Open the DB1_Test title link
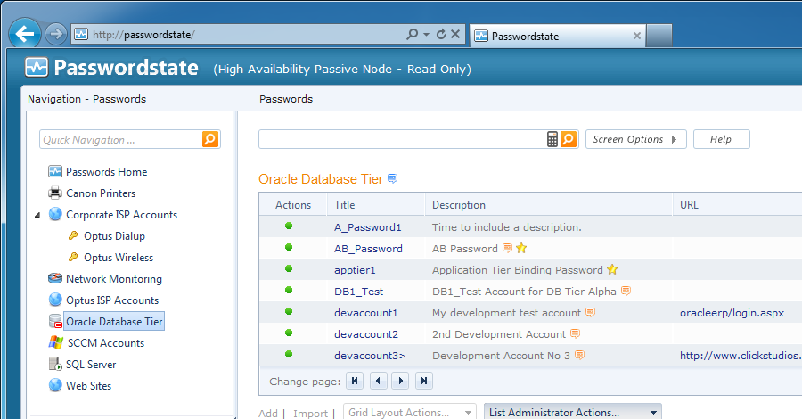This screenshot has width=802, height=419. click(358, 292)
